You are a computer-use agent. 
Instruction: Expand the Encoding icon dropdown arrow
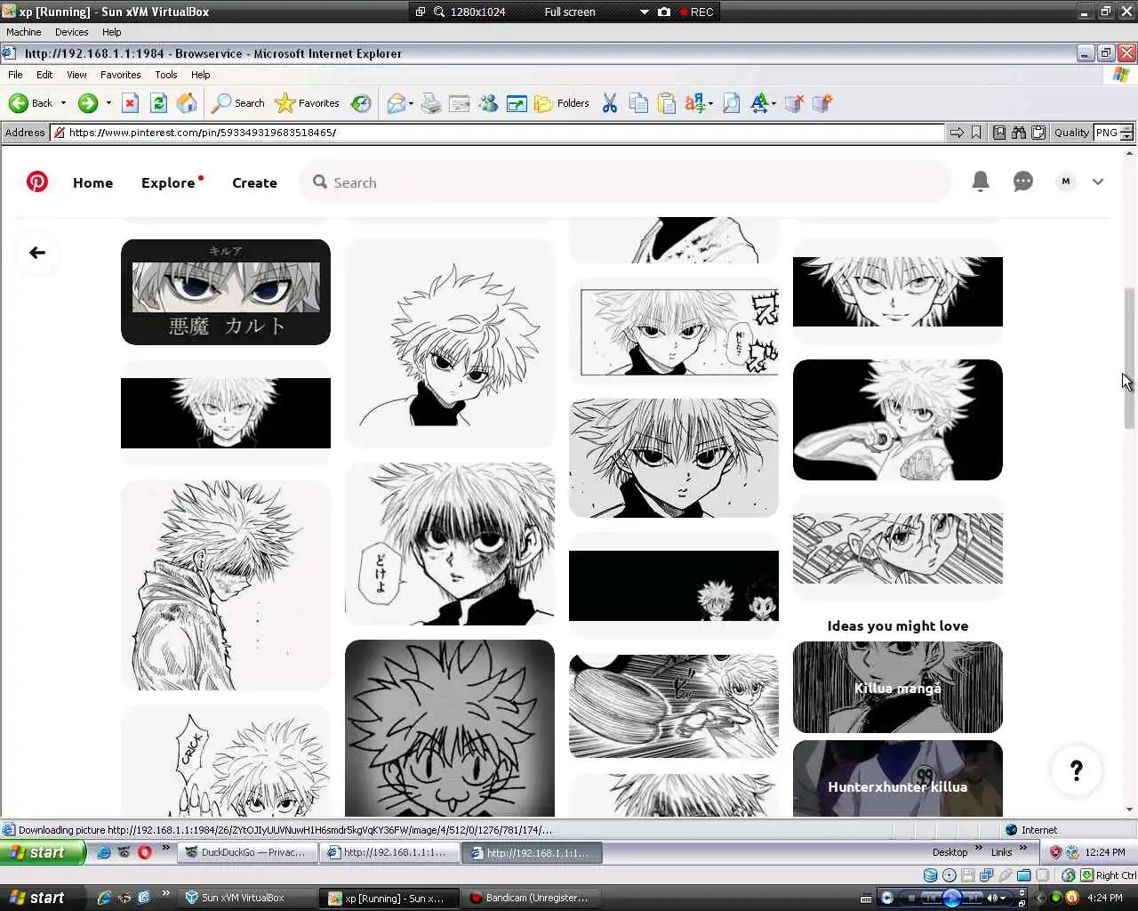click(x=710, y=103)
